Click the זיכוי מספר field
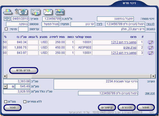Image resolution: width=159 pixels, height=116 pixels. tap(115, 19)
